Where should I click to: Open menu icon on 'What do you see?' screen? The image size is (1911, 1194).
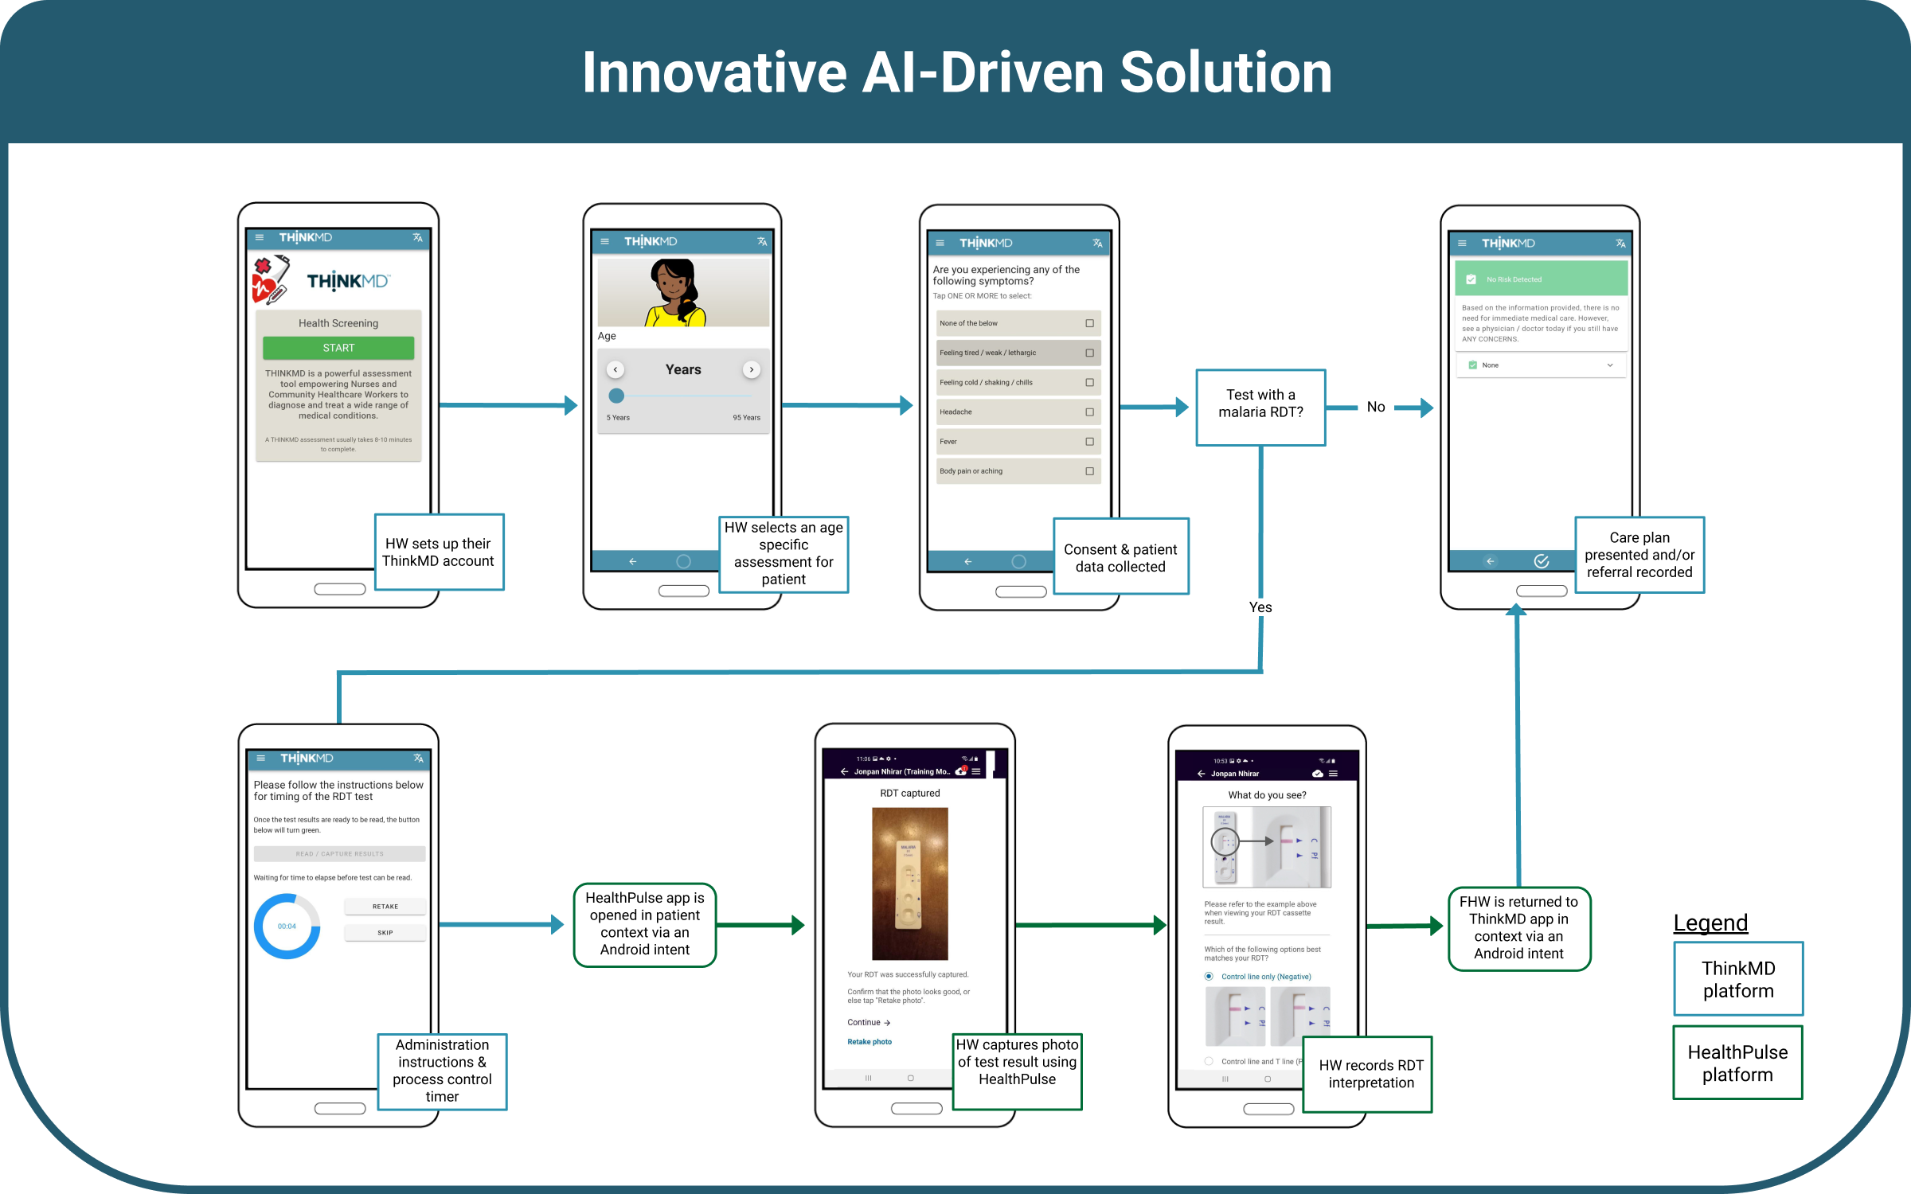1333,773
